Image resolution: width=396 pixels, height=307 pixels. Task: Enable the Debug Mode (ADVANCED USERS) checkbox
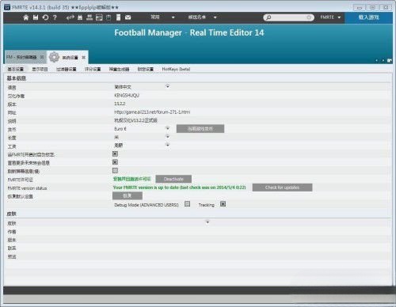click(187, 204)
